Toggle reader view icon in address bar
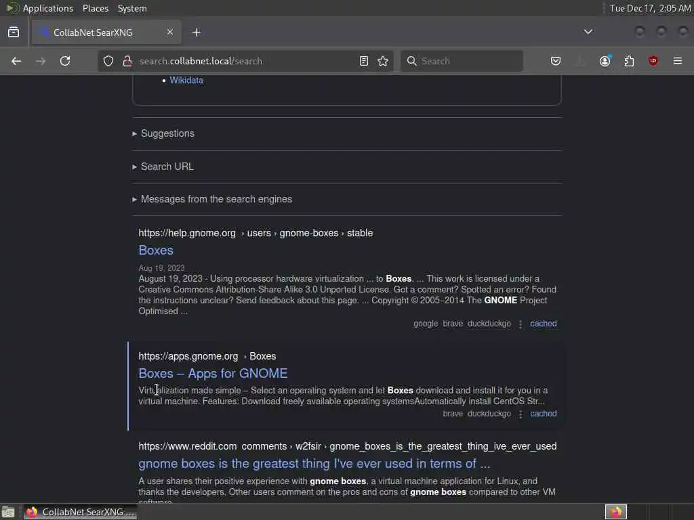Image resolution: width=694 pixels, height=520 pixels. pos(364,61)
